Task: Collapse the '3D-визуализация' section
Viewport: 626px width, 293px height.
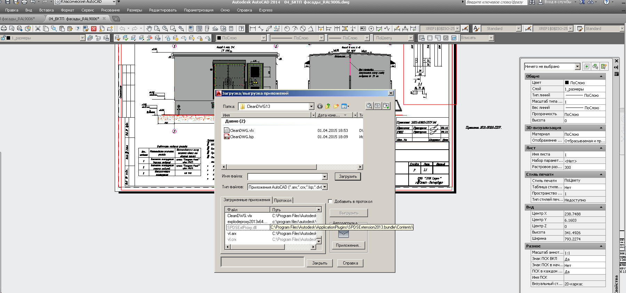Action: [601, 128]
